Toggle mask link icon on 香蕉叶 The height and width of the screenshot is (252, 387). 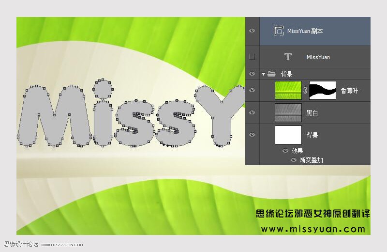pyautogui.click(x=305, y=90)
